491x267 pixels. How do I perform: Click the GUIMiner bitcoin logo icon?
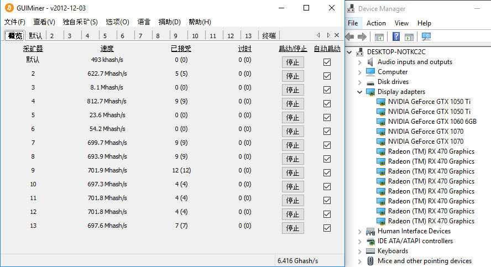pos(9,8)
